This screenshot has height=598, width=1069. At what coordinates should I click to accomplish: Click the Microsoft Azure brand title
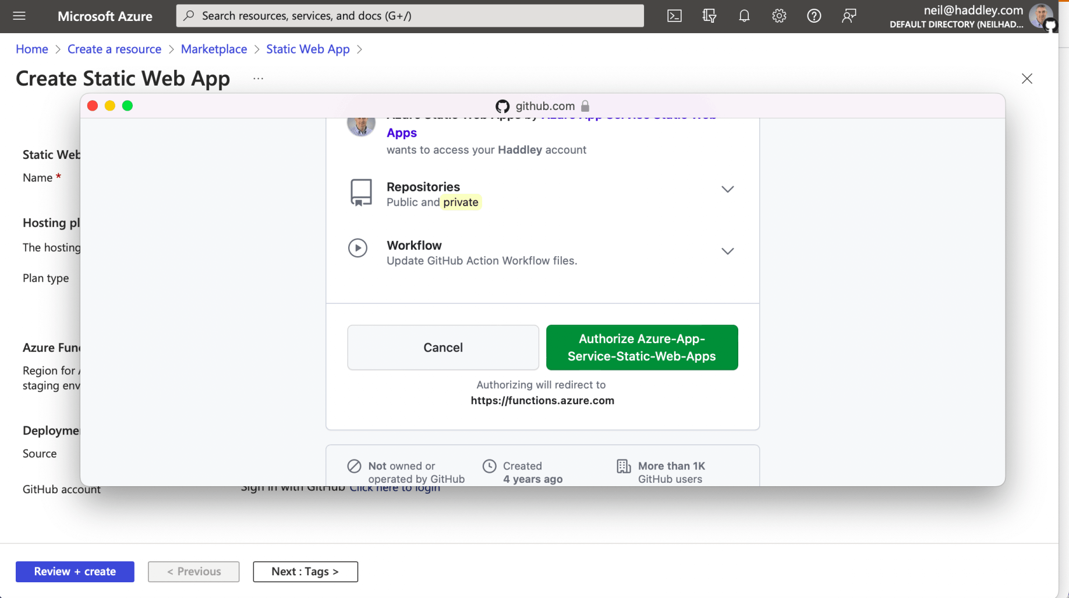(x=105, y=16)
